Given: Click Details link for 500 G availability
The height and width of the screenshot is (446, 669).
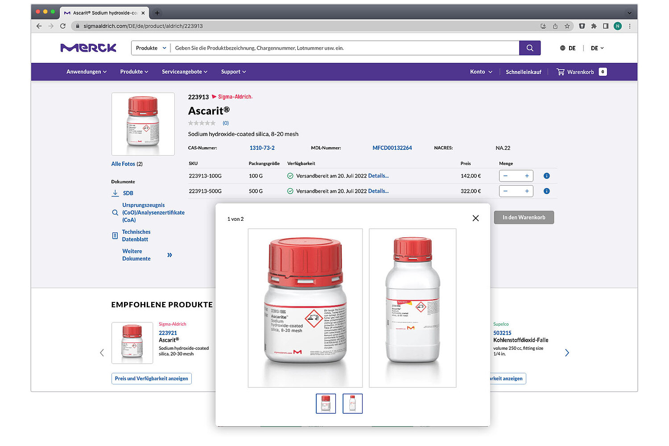Looking at the screenshot, I should tap(378, 191).
